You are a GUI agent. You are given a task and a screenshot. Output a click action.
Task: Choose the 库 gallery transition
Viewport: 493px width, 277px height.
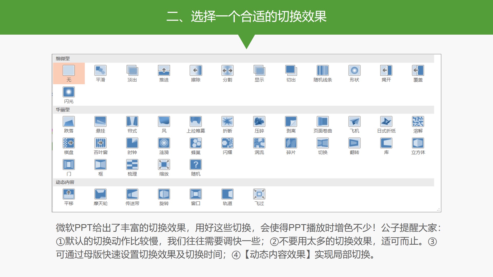pyautogui.click(x=386, y=146)
